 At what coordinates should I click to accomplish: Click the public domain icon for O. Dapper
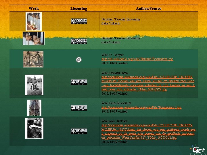(79, 60)
